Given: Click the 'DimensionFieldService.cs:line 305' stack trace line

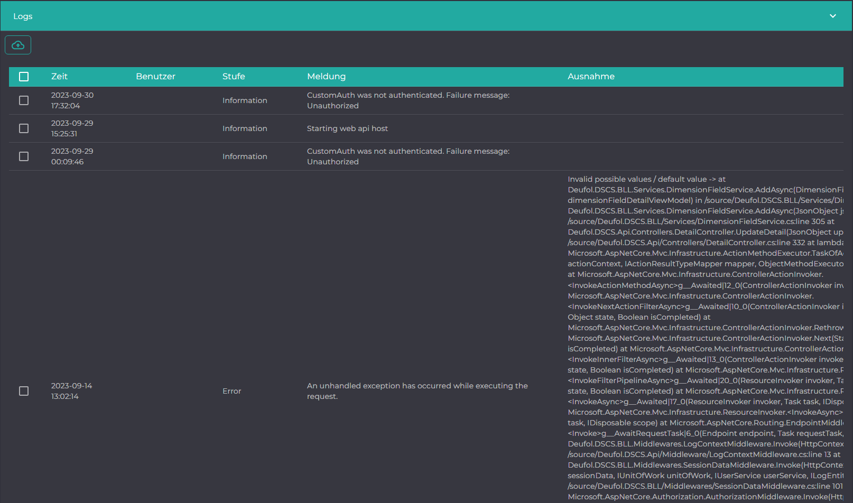Looking at the screenshot, I should pos(701,221).
